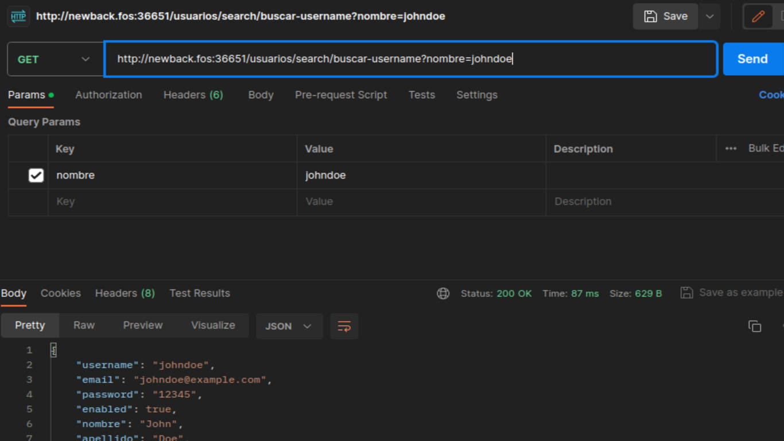784x441 pixels.
Task: Open three-dots column options in params table
Action: [x=731, y=149]
